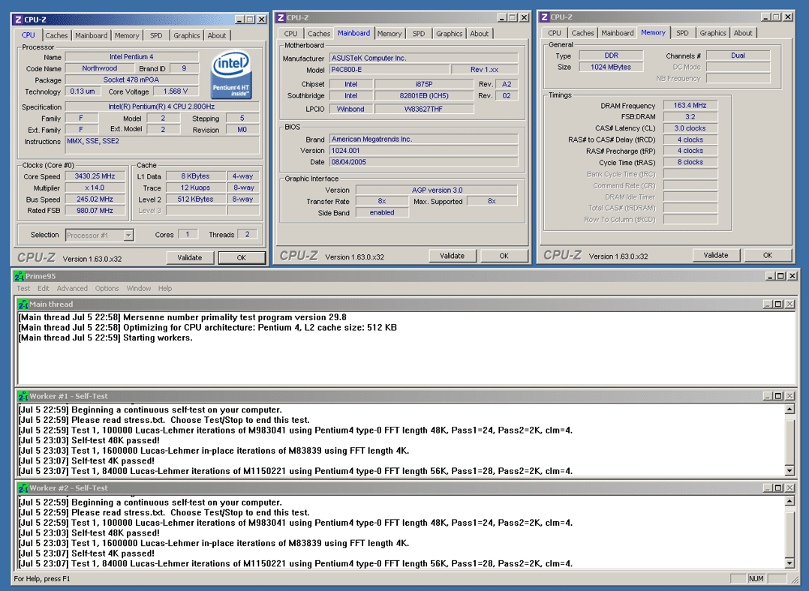Click the BIOS date 08/04/2005 field
809x591 pixels.
click(x=423, y=162)
